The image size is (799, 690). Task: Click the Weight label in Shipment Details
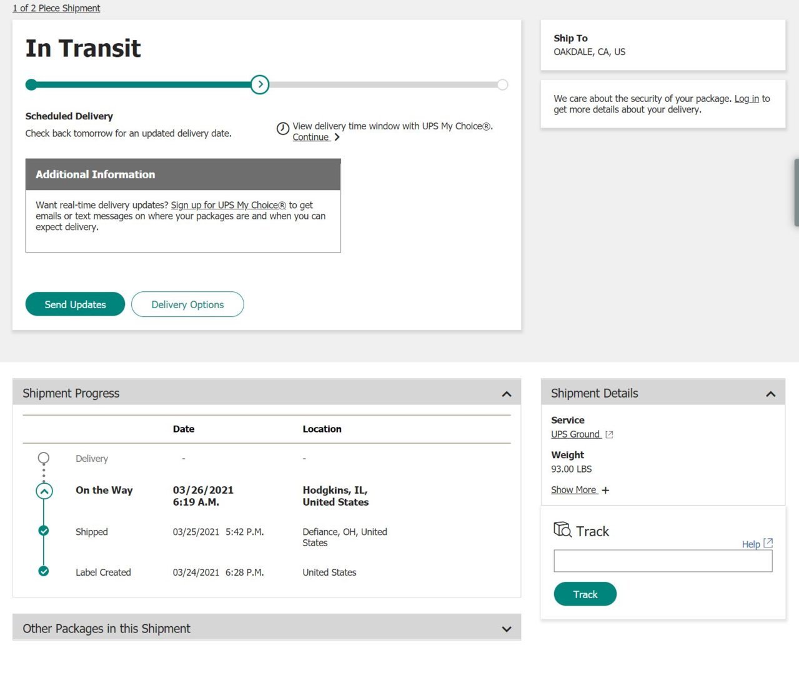pyautogui.click(x=567, y=456)
